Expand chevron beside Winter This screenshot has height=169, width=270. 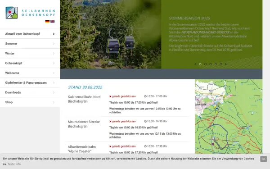tap(54, 54)
